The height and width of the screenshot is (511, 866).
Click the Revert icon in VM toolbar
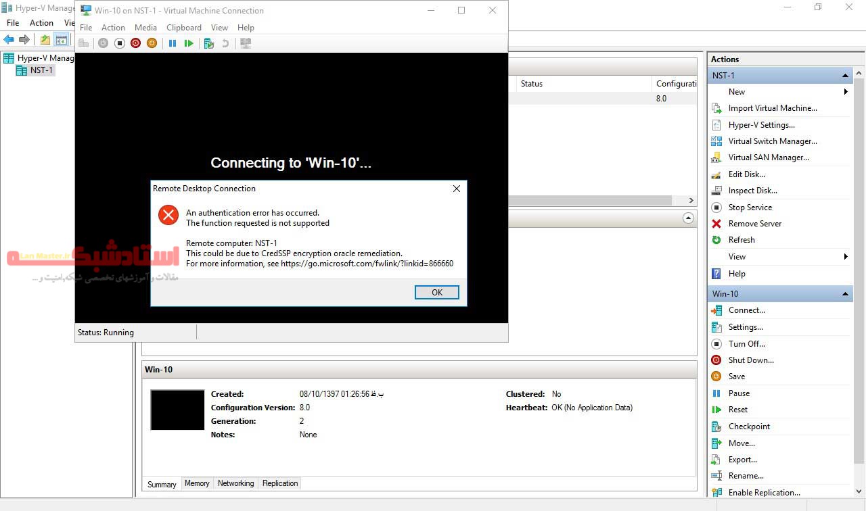(225, 43)
